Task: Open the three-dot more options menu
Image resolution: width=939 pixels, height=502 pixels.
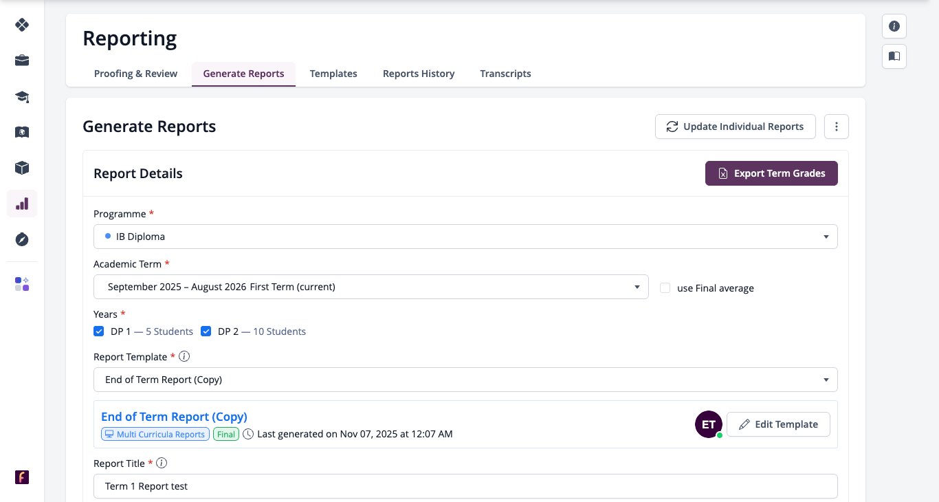Action: 837,127
